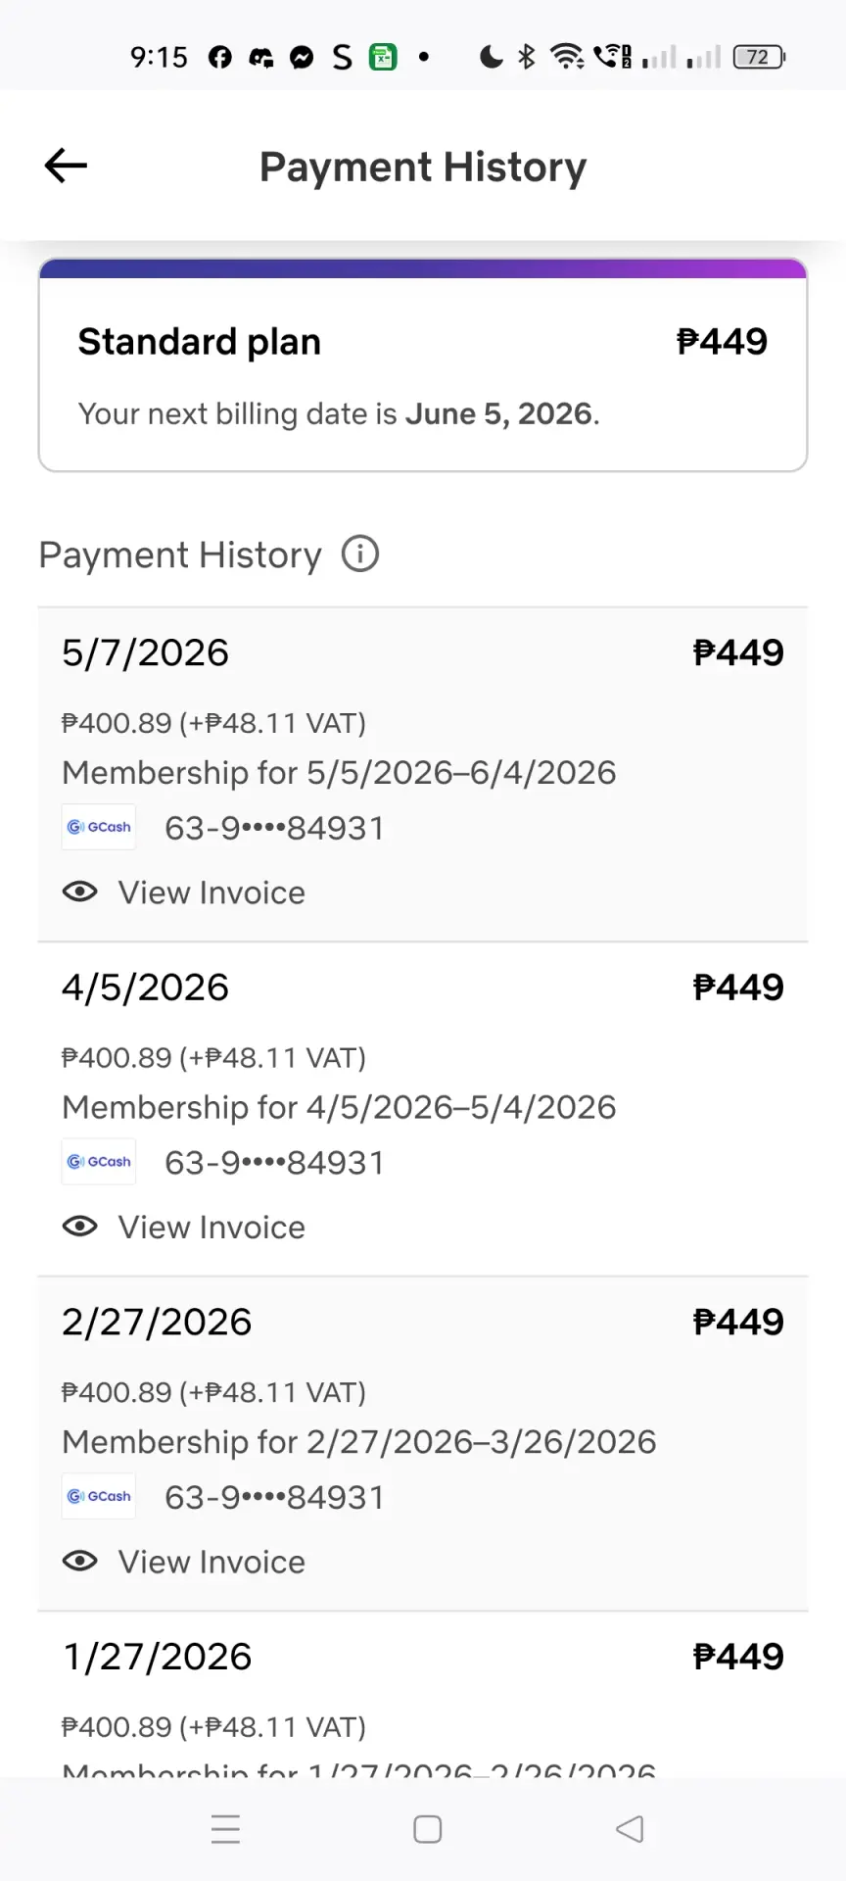Tap the battery indicator in the status bar
Viewport: 846px width, 1881px height.
(x=760, y=58)
